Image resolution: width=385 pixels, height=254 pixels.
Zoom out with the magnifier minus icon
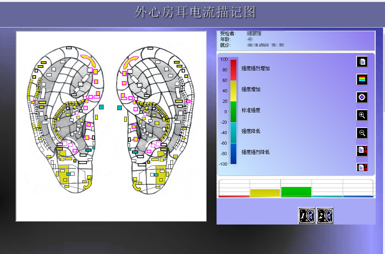point(362,133)
